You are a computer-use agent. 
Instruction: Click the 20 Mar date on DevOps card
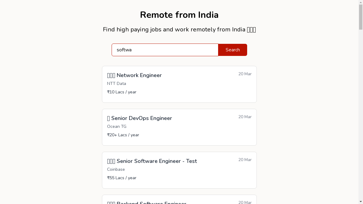[x=245, y=117]
